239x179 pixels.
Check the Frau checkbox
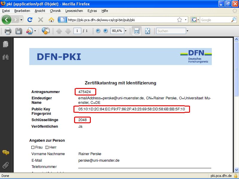click(32, 147)
